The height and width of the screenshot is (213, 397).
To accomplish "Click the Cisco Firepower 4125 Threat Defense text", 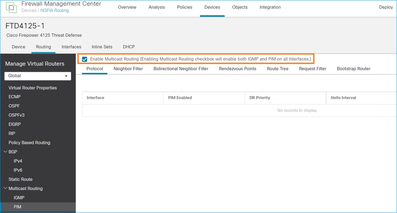I will point(44,35).
